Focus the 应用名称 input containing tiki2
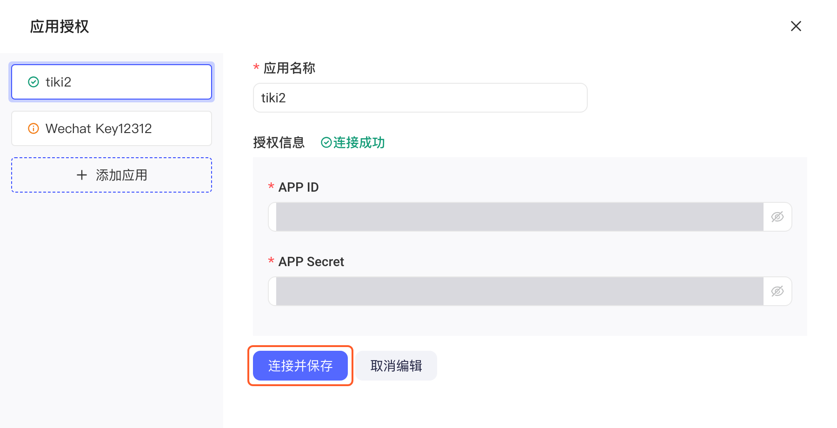 point(420,98)
